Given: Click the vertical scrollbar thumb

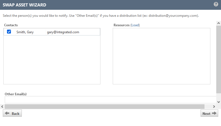Looking at the screenshot, I should (218, 59).
